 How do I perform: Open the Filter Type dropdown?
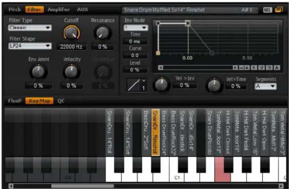30,27
